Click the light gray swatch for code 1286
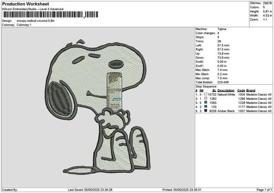The height and width of the screenshot is (193, 274). (205, 98)
